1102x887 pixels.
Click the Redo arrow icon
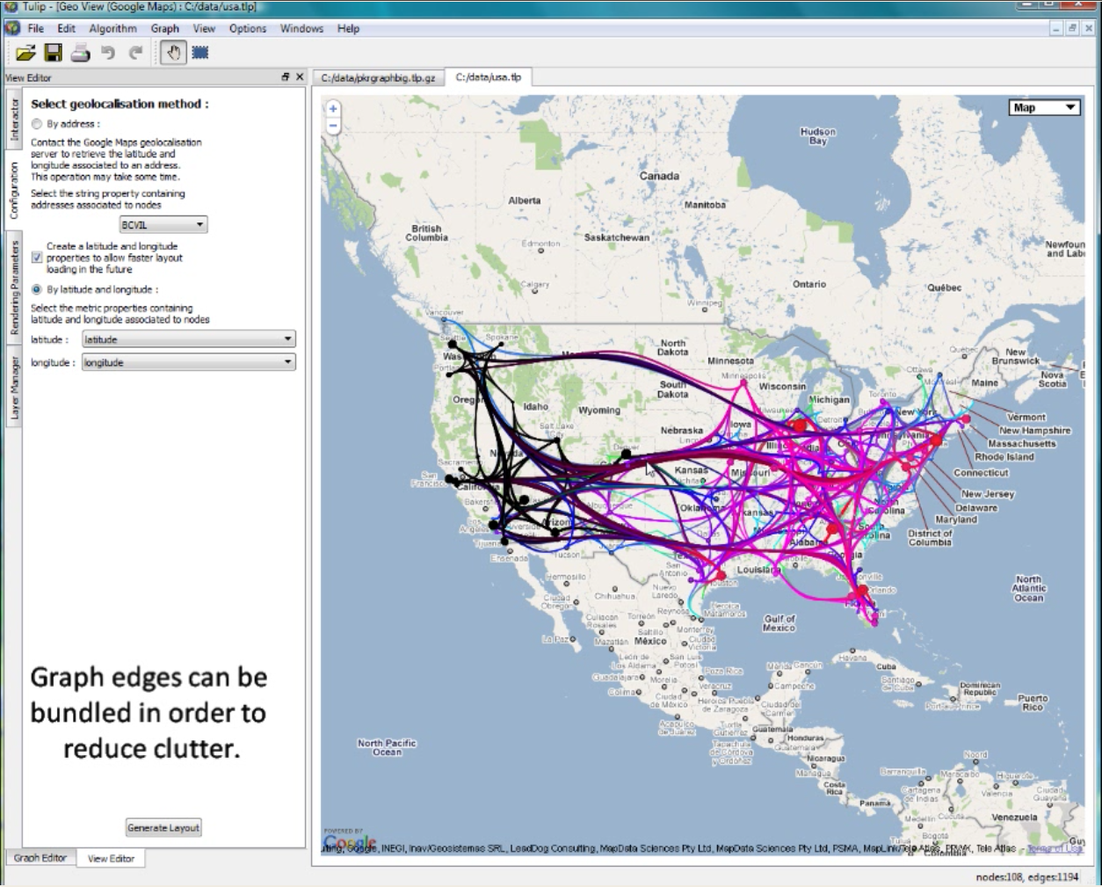pyautogui.click(x=135, y=54)
